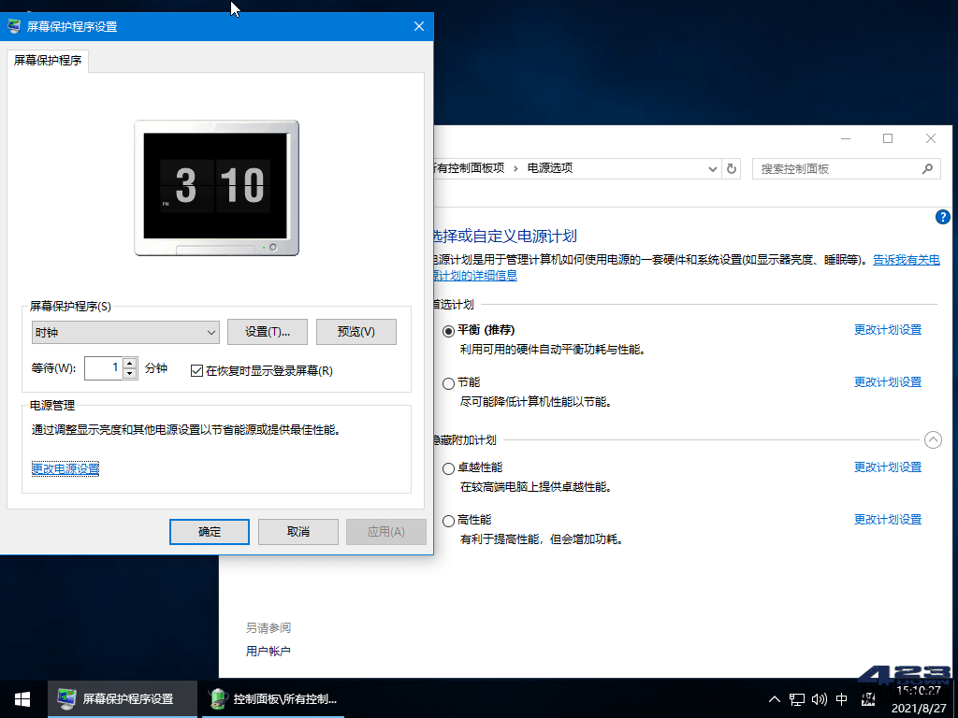Open network status from the system tray
This screenshot has height=718, width=958.
click(x=796, y=698)
